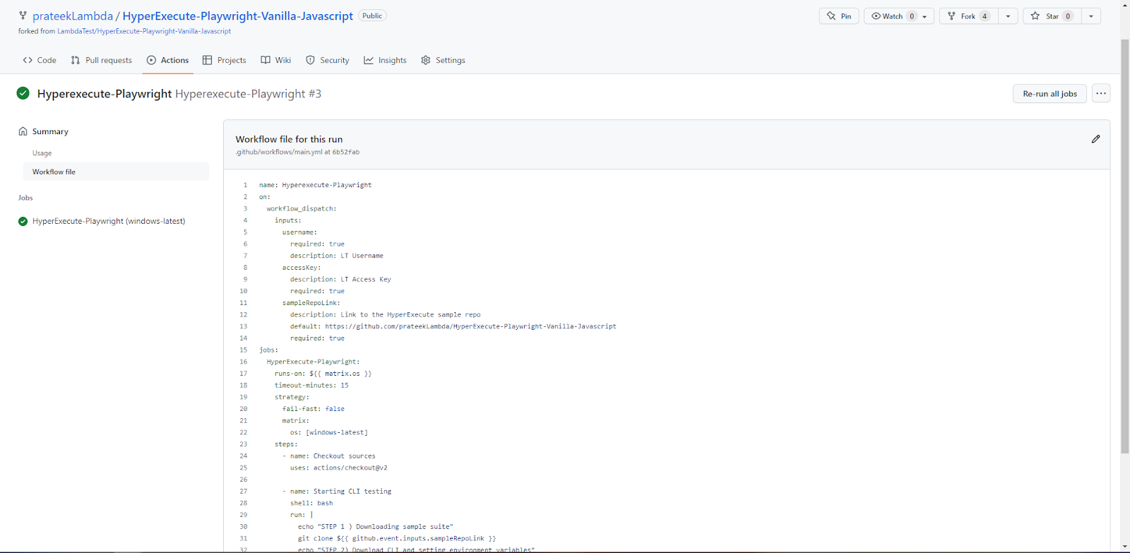Click the green success check beside run title
Viewport: 1130px width, 553px height.
pos(23,93)
